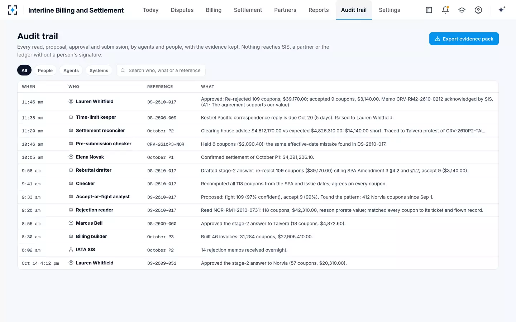The width and height of the screenshot is (516, 322).
Task: Click Export evidence pack button
Action: (x=464, y=39)
